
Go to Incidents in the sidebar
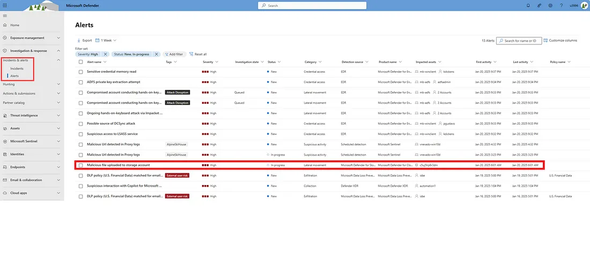17,68
